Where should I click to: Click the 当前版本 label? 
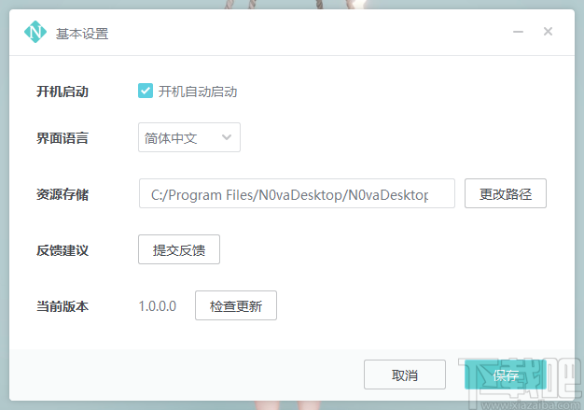pyautogui.click(x=63, y=306)
